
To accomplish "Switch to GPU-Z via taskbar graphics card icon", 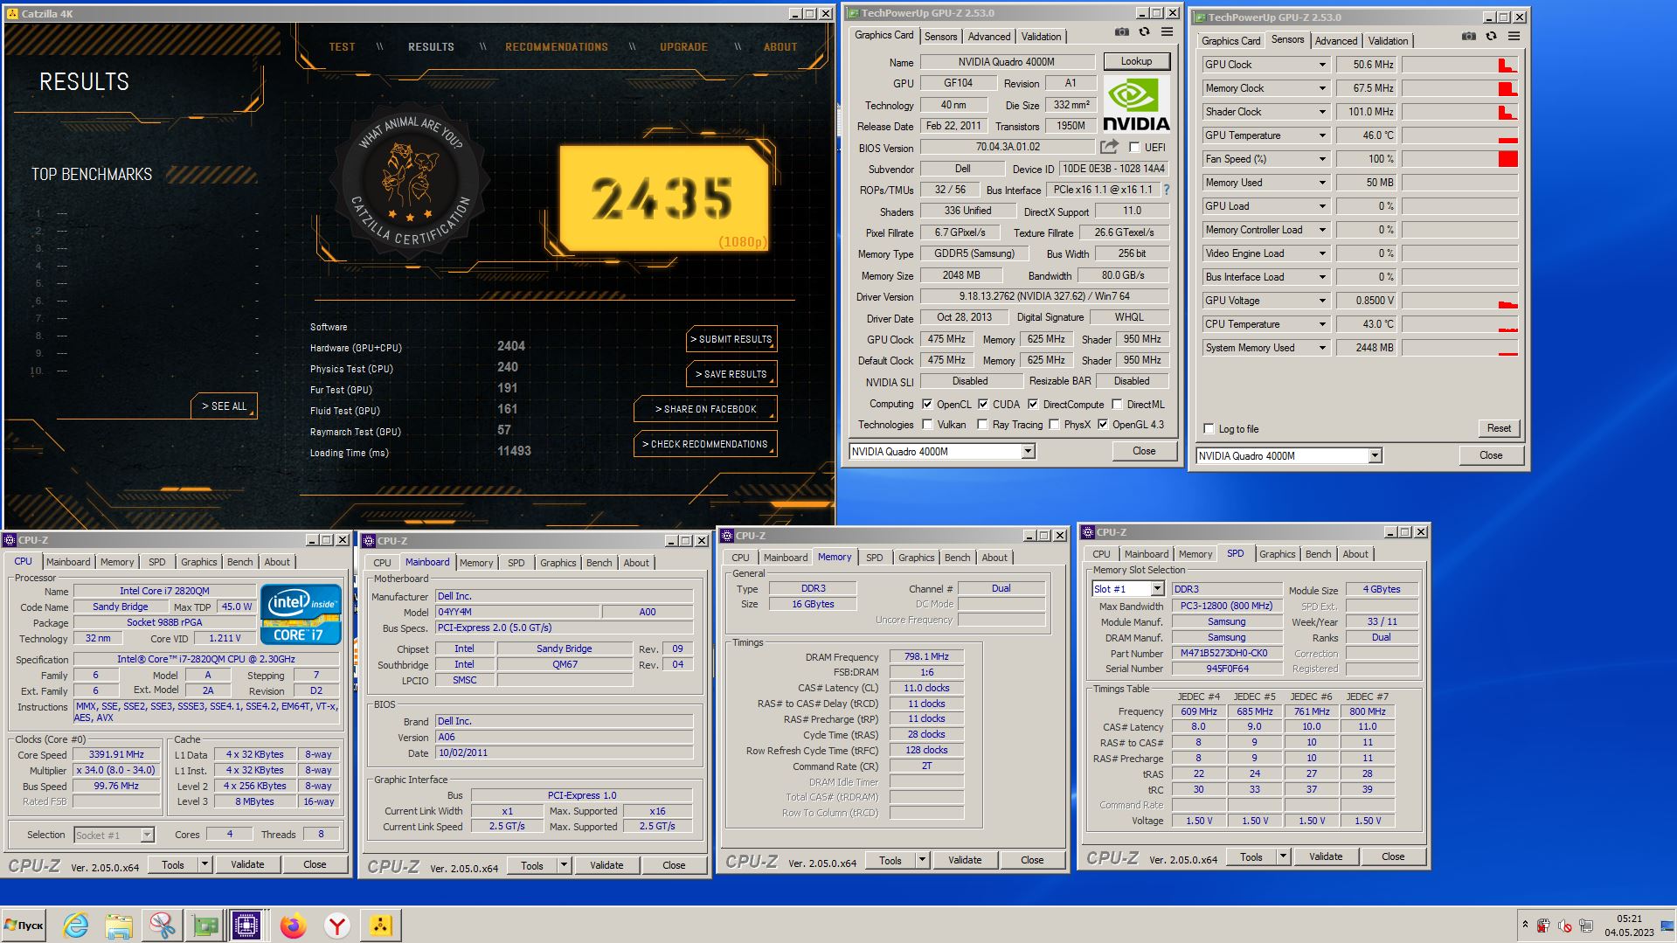I will pyautogui.click(x=204, y=925).
